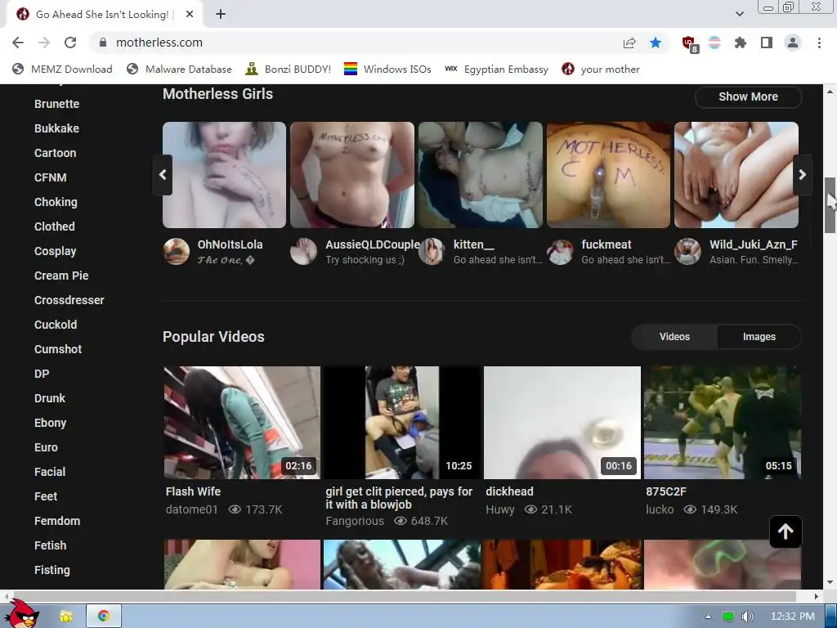The width and height of the screenshot is (837, 628).
Task: Click the site lock icon in address bar
Action: 103,43
